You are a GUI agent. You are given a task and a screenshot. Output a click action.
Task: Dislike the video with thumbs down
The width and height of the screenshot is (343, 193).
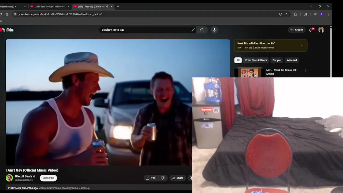(163, 178)
